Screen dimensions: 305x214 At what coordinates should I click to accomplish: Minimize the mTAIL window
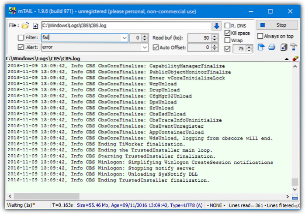pyautogui.click(x=251, y=11)
